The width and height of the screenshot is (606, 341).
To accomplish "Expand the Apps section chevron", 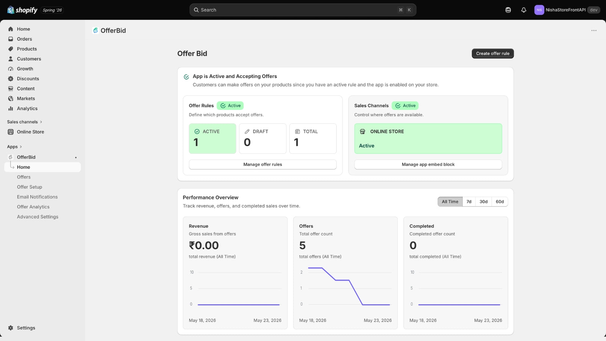I will tap(20, 147).
